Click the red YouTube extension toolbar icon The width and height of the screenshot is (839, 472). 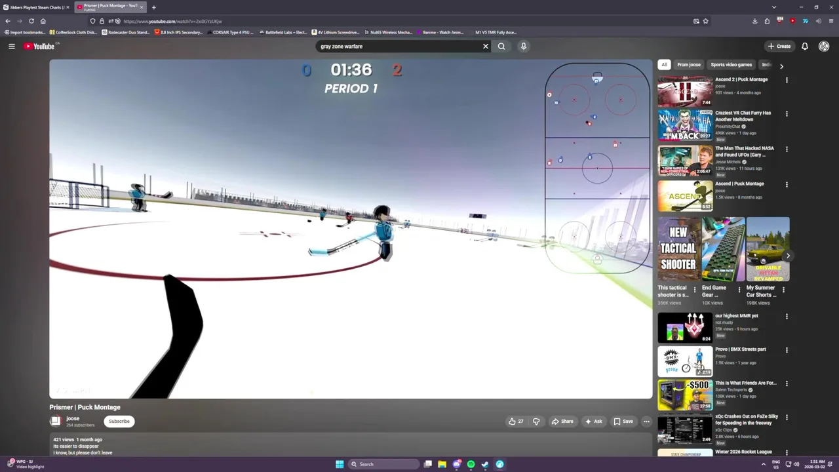coord(792,21)
